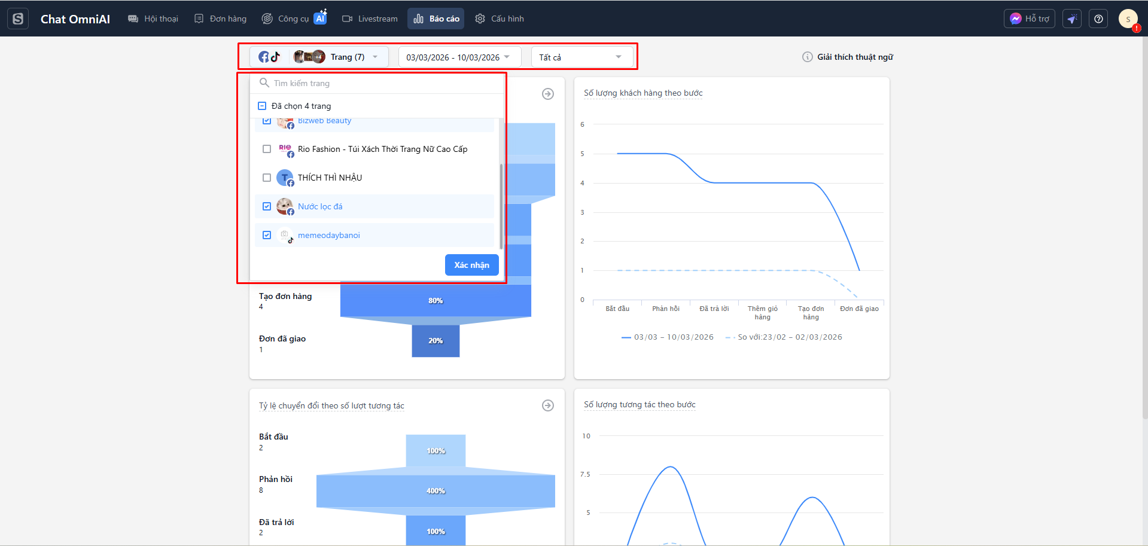Open the user avatar profile menu
Screen dimensions: 1148x546
[1128, 19]
